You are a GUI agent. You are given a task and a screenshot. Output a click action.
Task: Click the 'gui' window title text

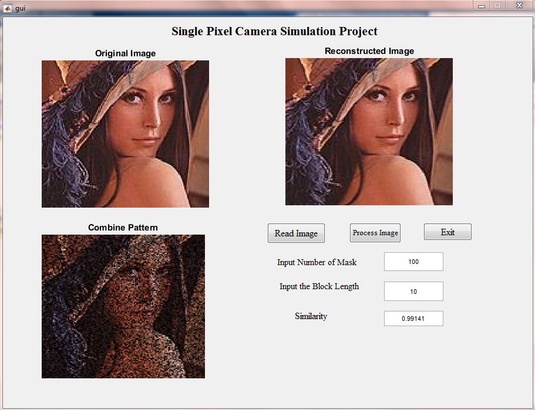[21, 8]
